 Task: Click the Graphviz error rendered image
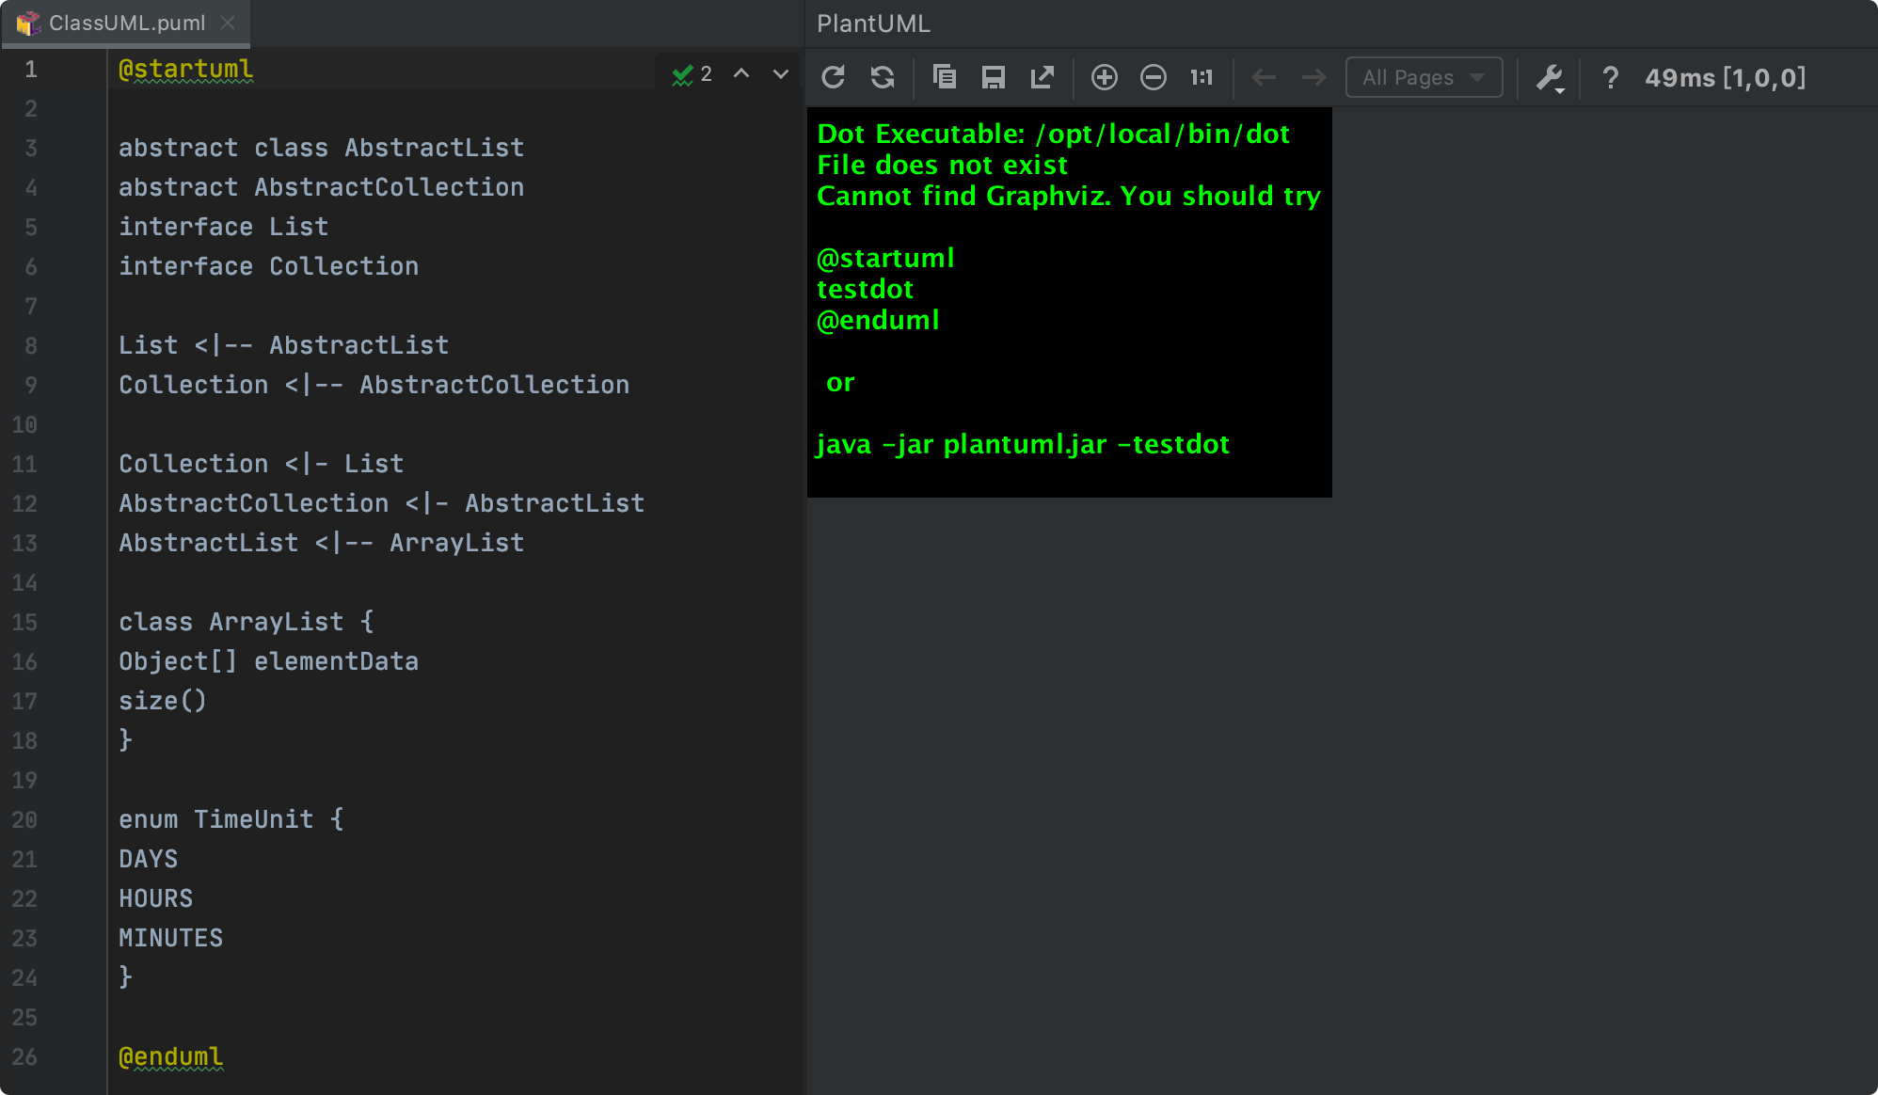pyautogui.click(x=1069, y=302)
